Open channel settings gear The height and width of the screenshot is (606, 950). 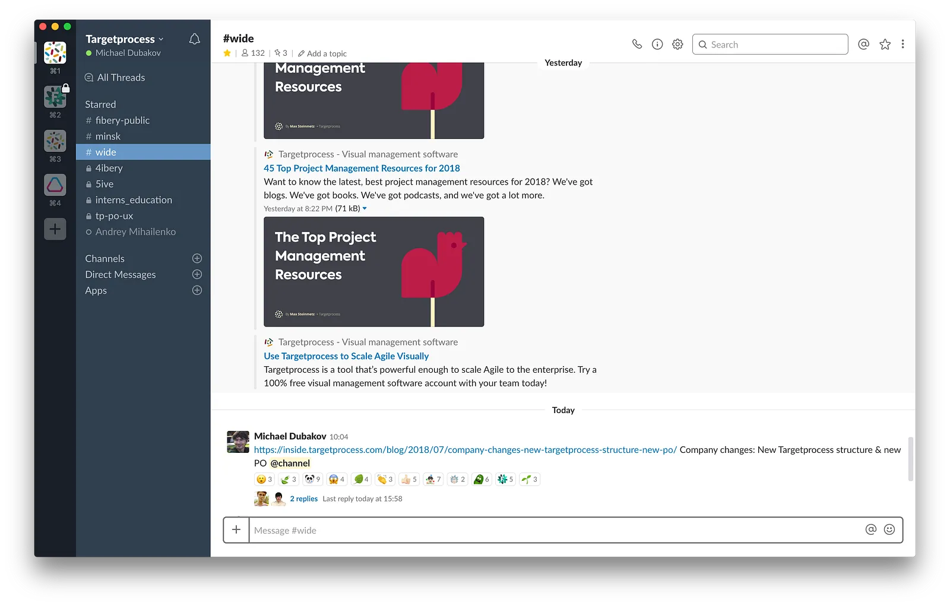pos(677,44)
